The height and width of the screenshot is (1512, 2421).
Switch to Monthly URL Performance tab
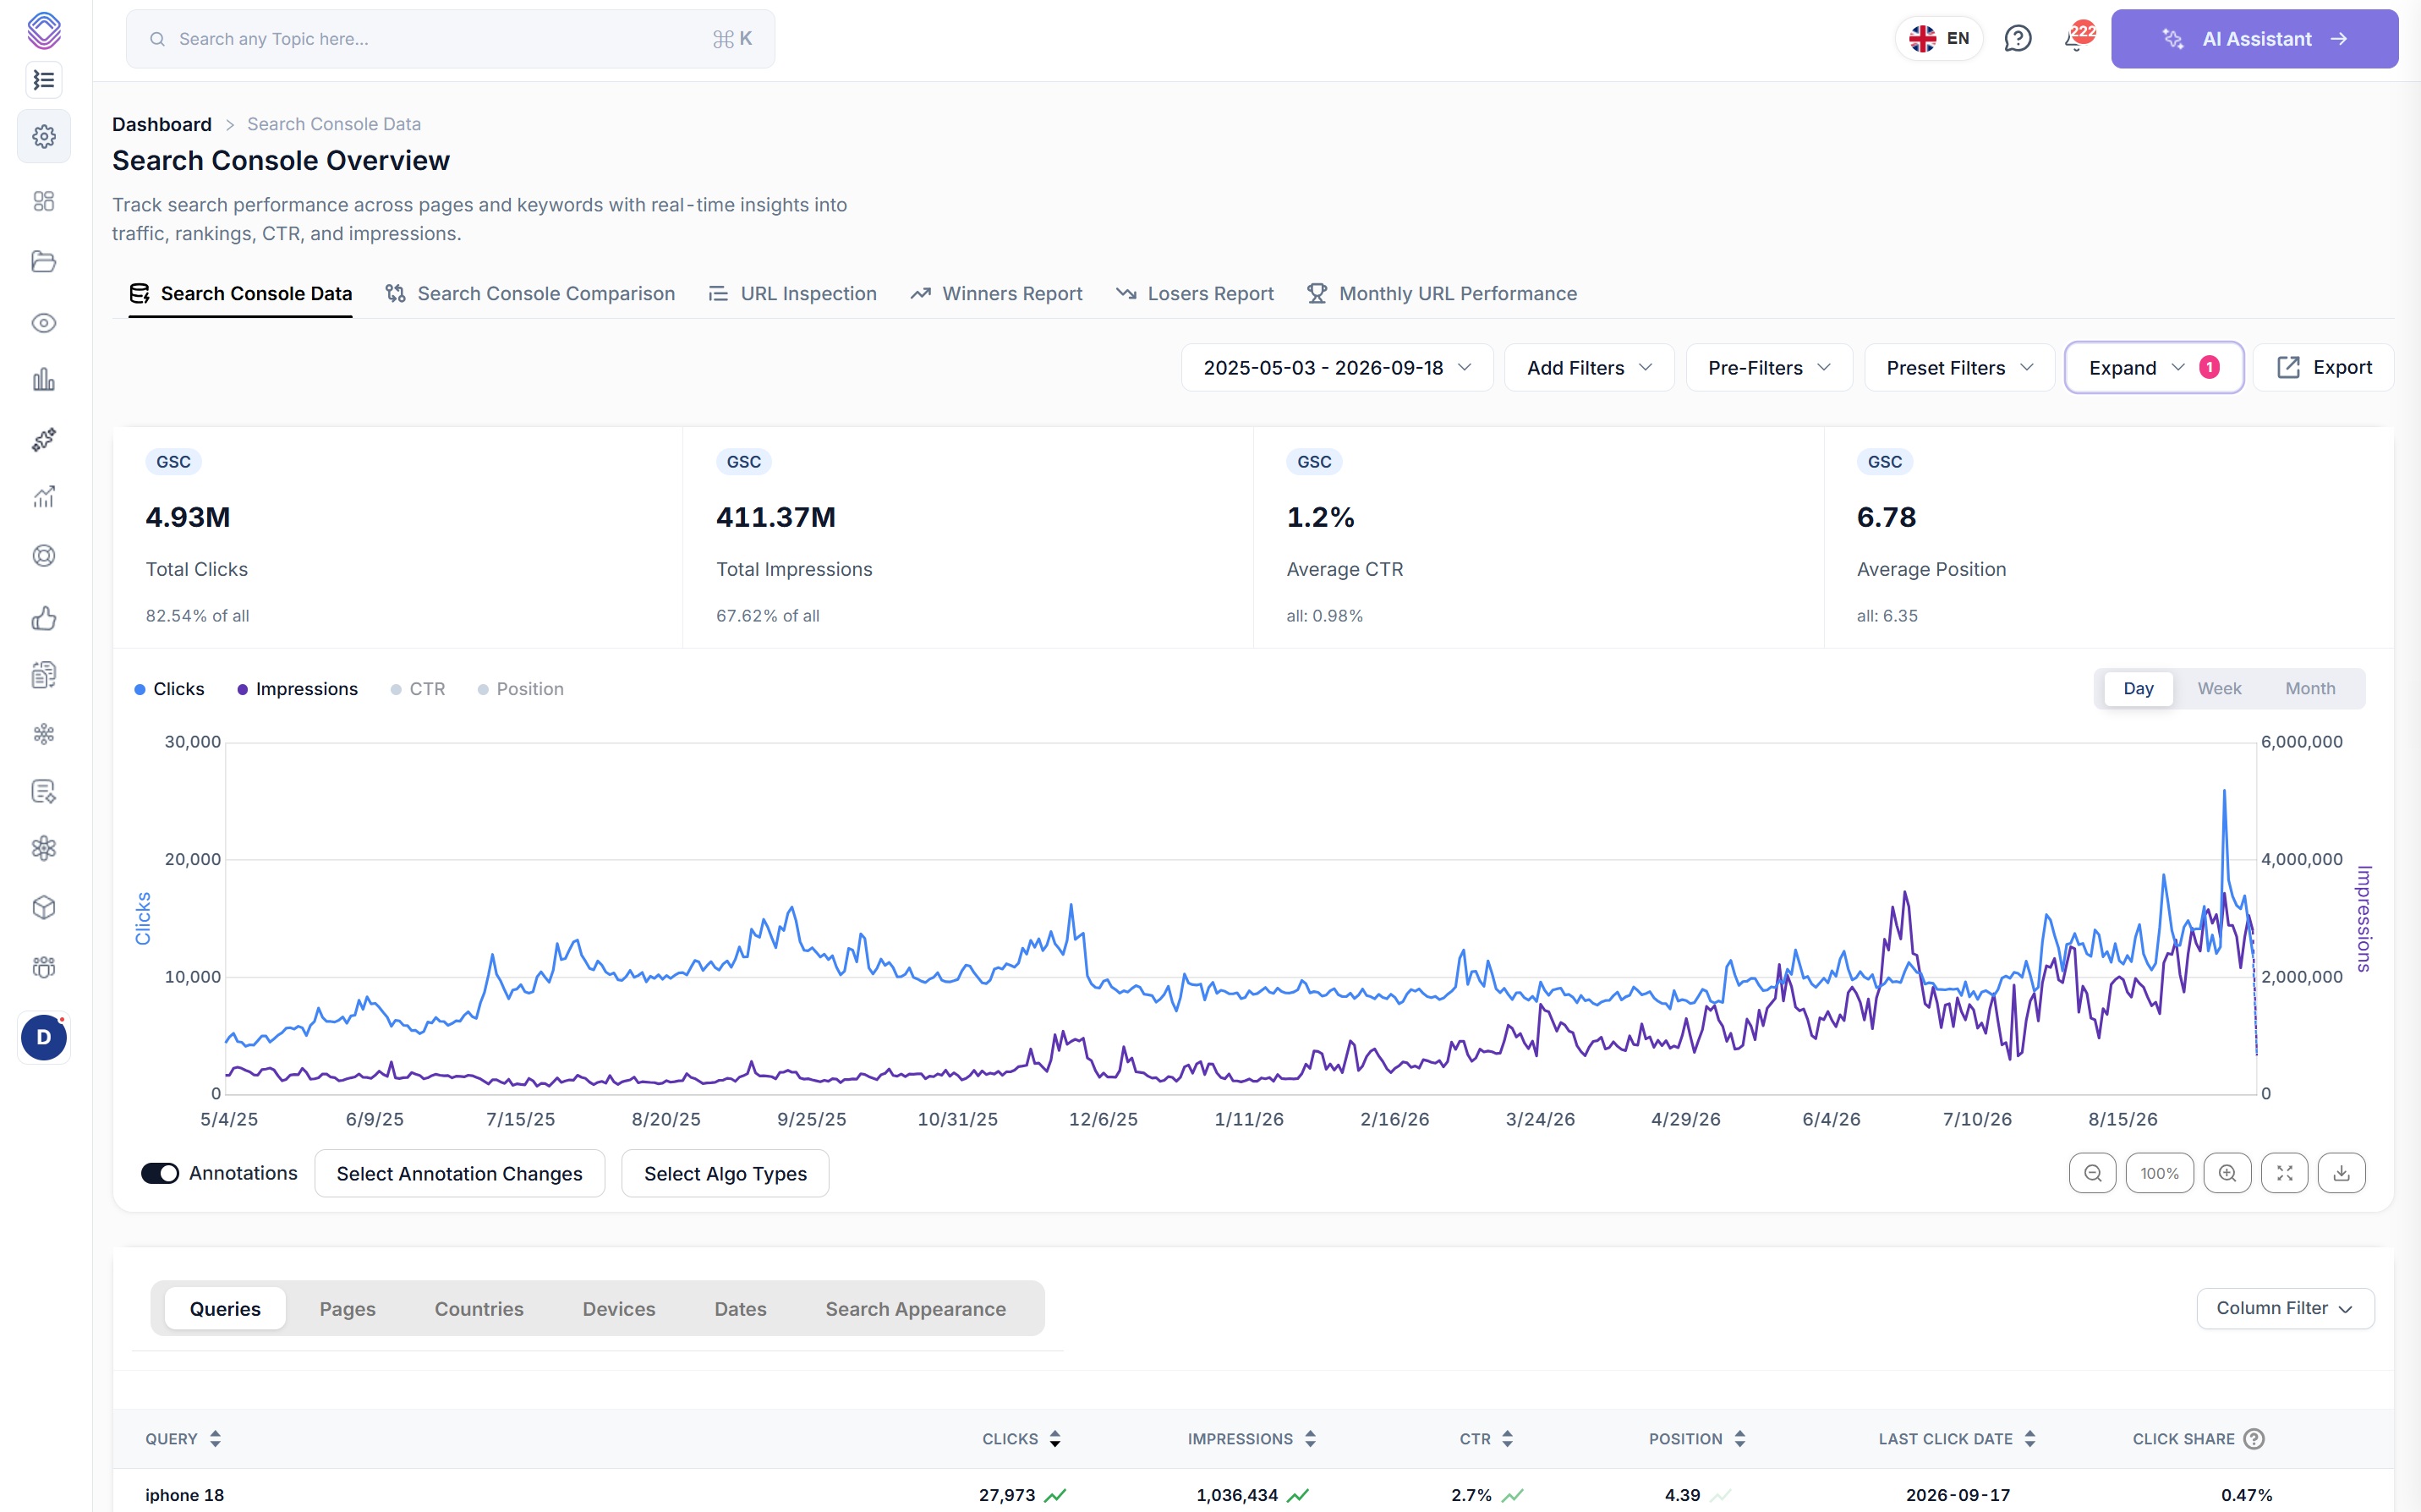pyautogui.click(x=1442, y=294)
